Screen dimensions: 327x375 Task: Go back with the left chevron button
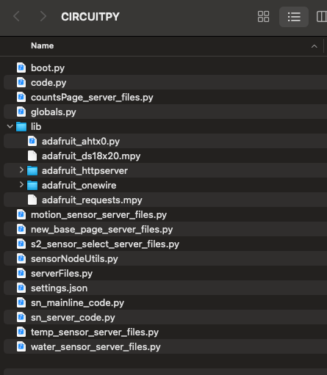[17, 17]
